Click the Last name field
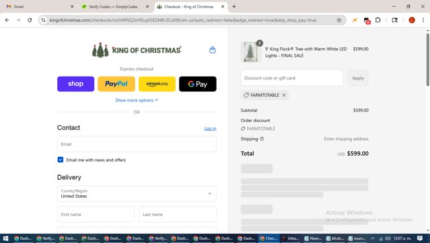Screen dimensions: 430x243 [178, 214]
